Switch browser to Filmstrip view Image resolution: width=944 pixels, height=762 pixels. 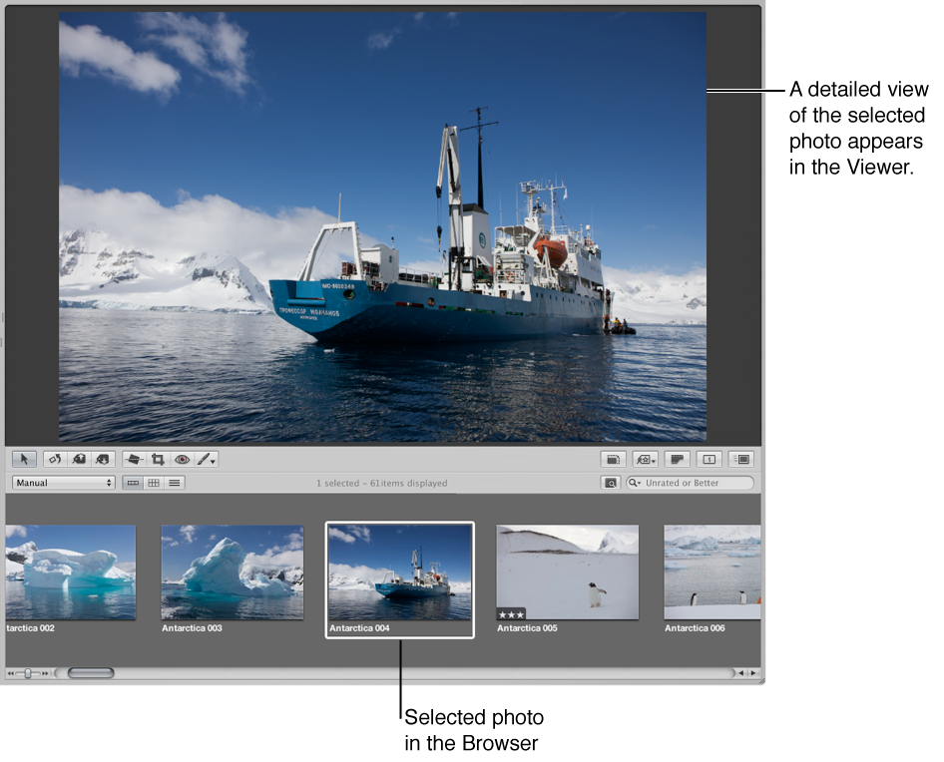click(x=133, y=483)
